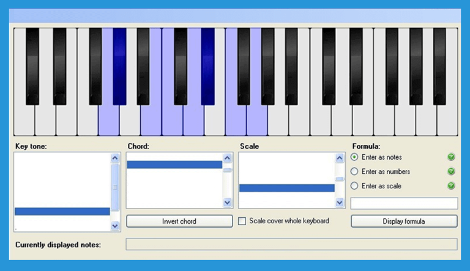Select the highlighted row in Scale list

pyautogui.click(x=287, y=188)
